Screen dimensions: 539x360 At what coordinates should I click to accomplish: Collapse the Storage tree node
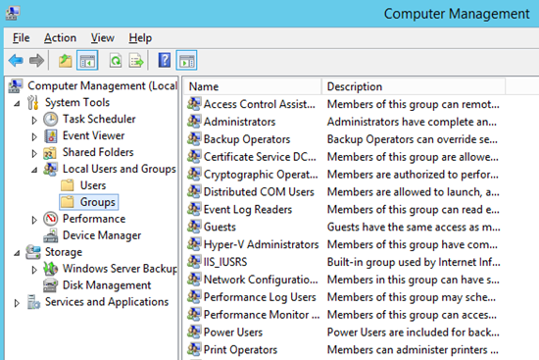click(17, 253)
